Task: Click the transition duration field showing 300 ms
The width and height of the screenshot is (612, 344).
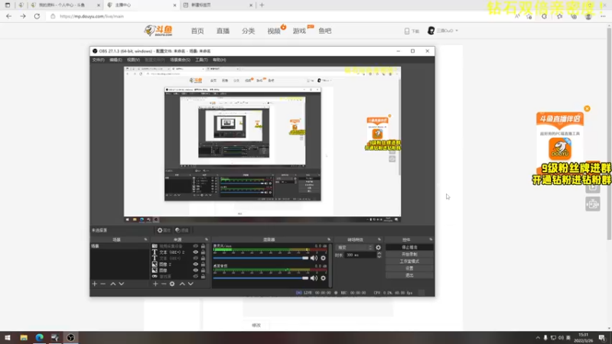Action: [360, 255]
